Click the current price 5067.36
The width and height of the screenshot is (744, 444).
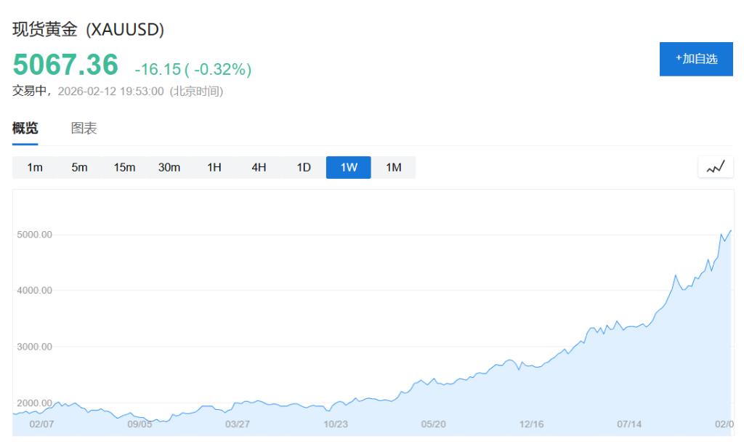pos(65,65)
